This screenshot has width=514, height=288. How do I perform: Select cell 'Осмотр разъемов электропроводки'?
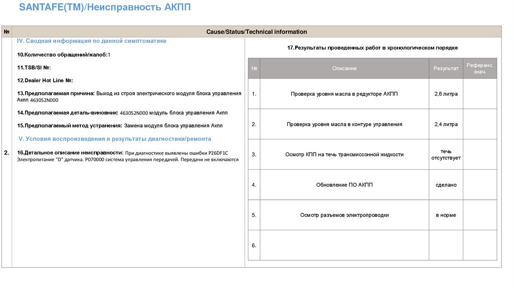344,215
